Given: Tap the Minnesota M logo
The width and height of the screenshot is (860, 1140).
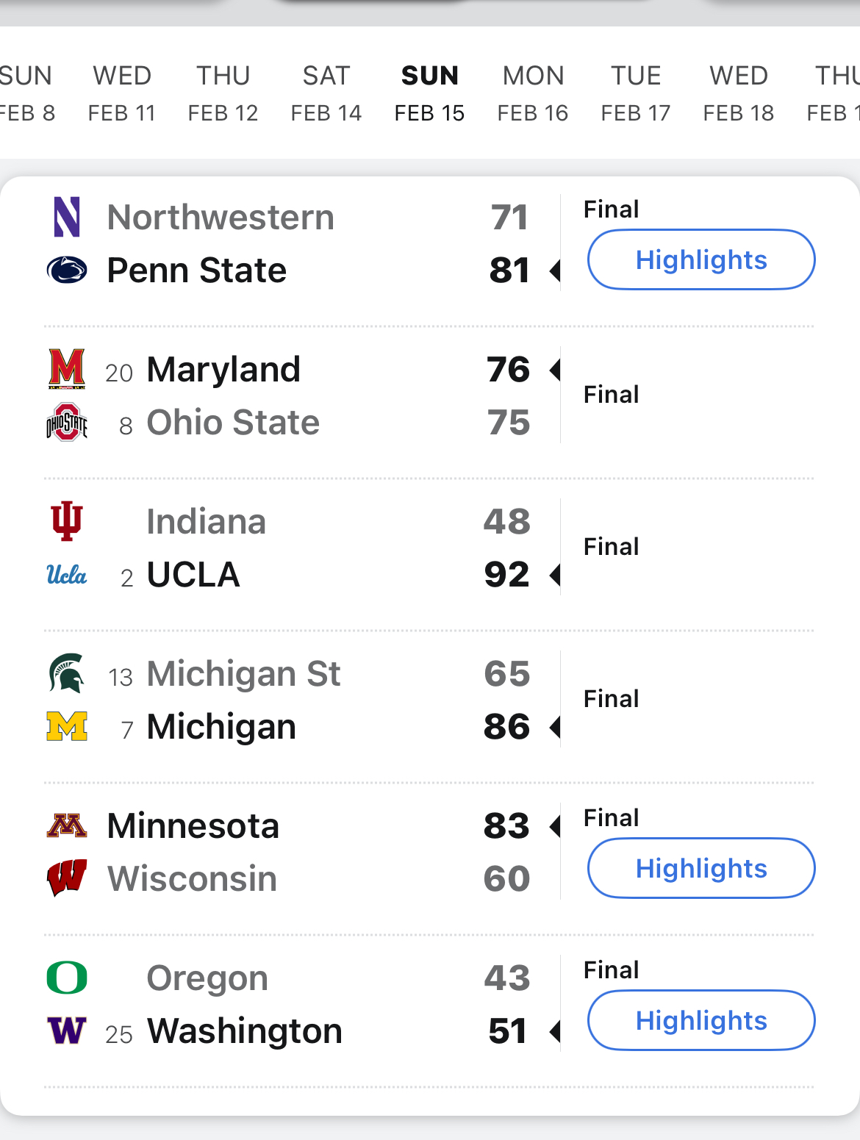Looking at the screenshot, I should pos(67,825).
